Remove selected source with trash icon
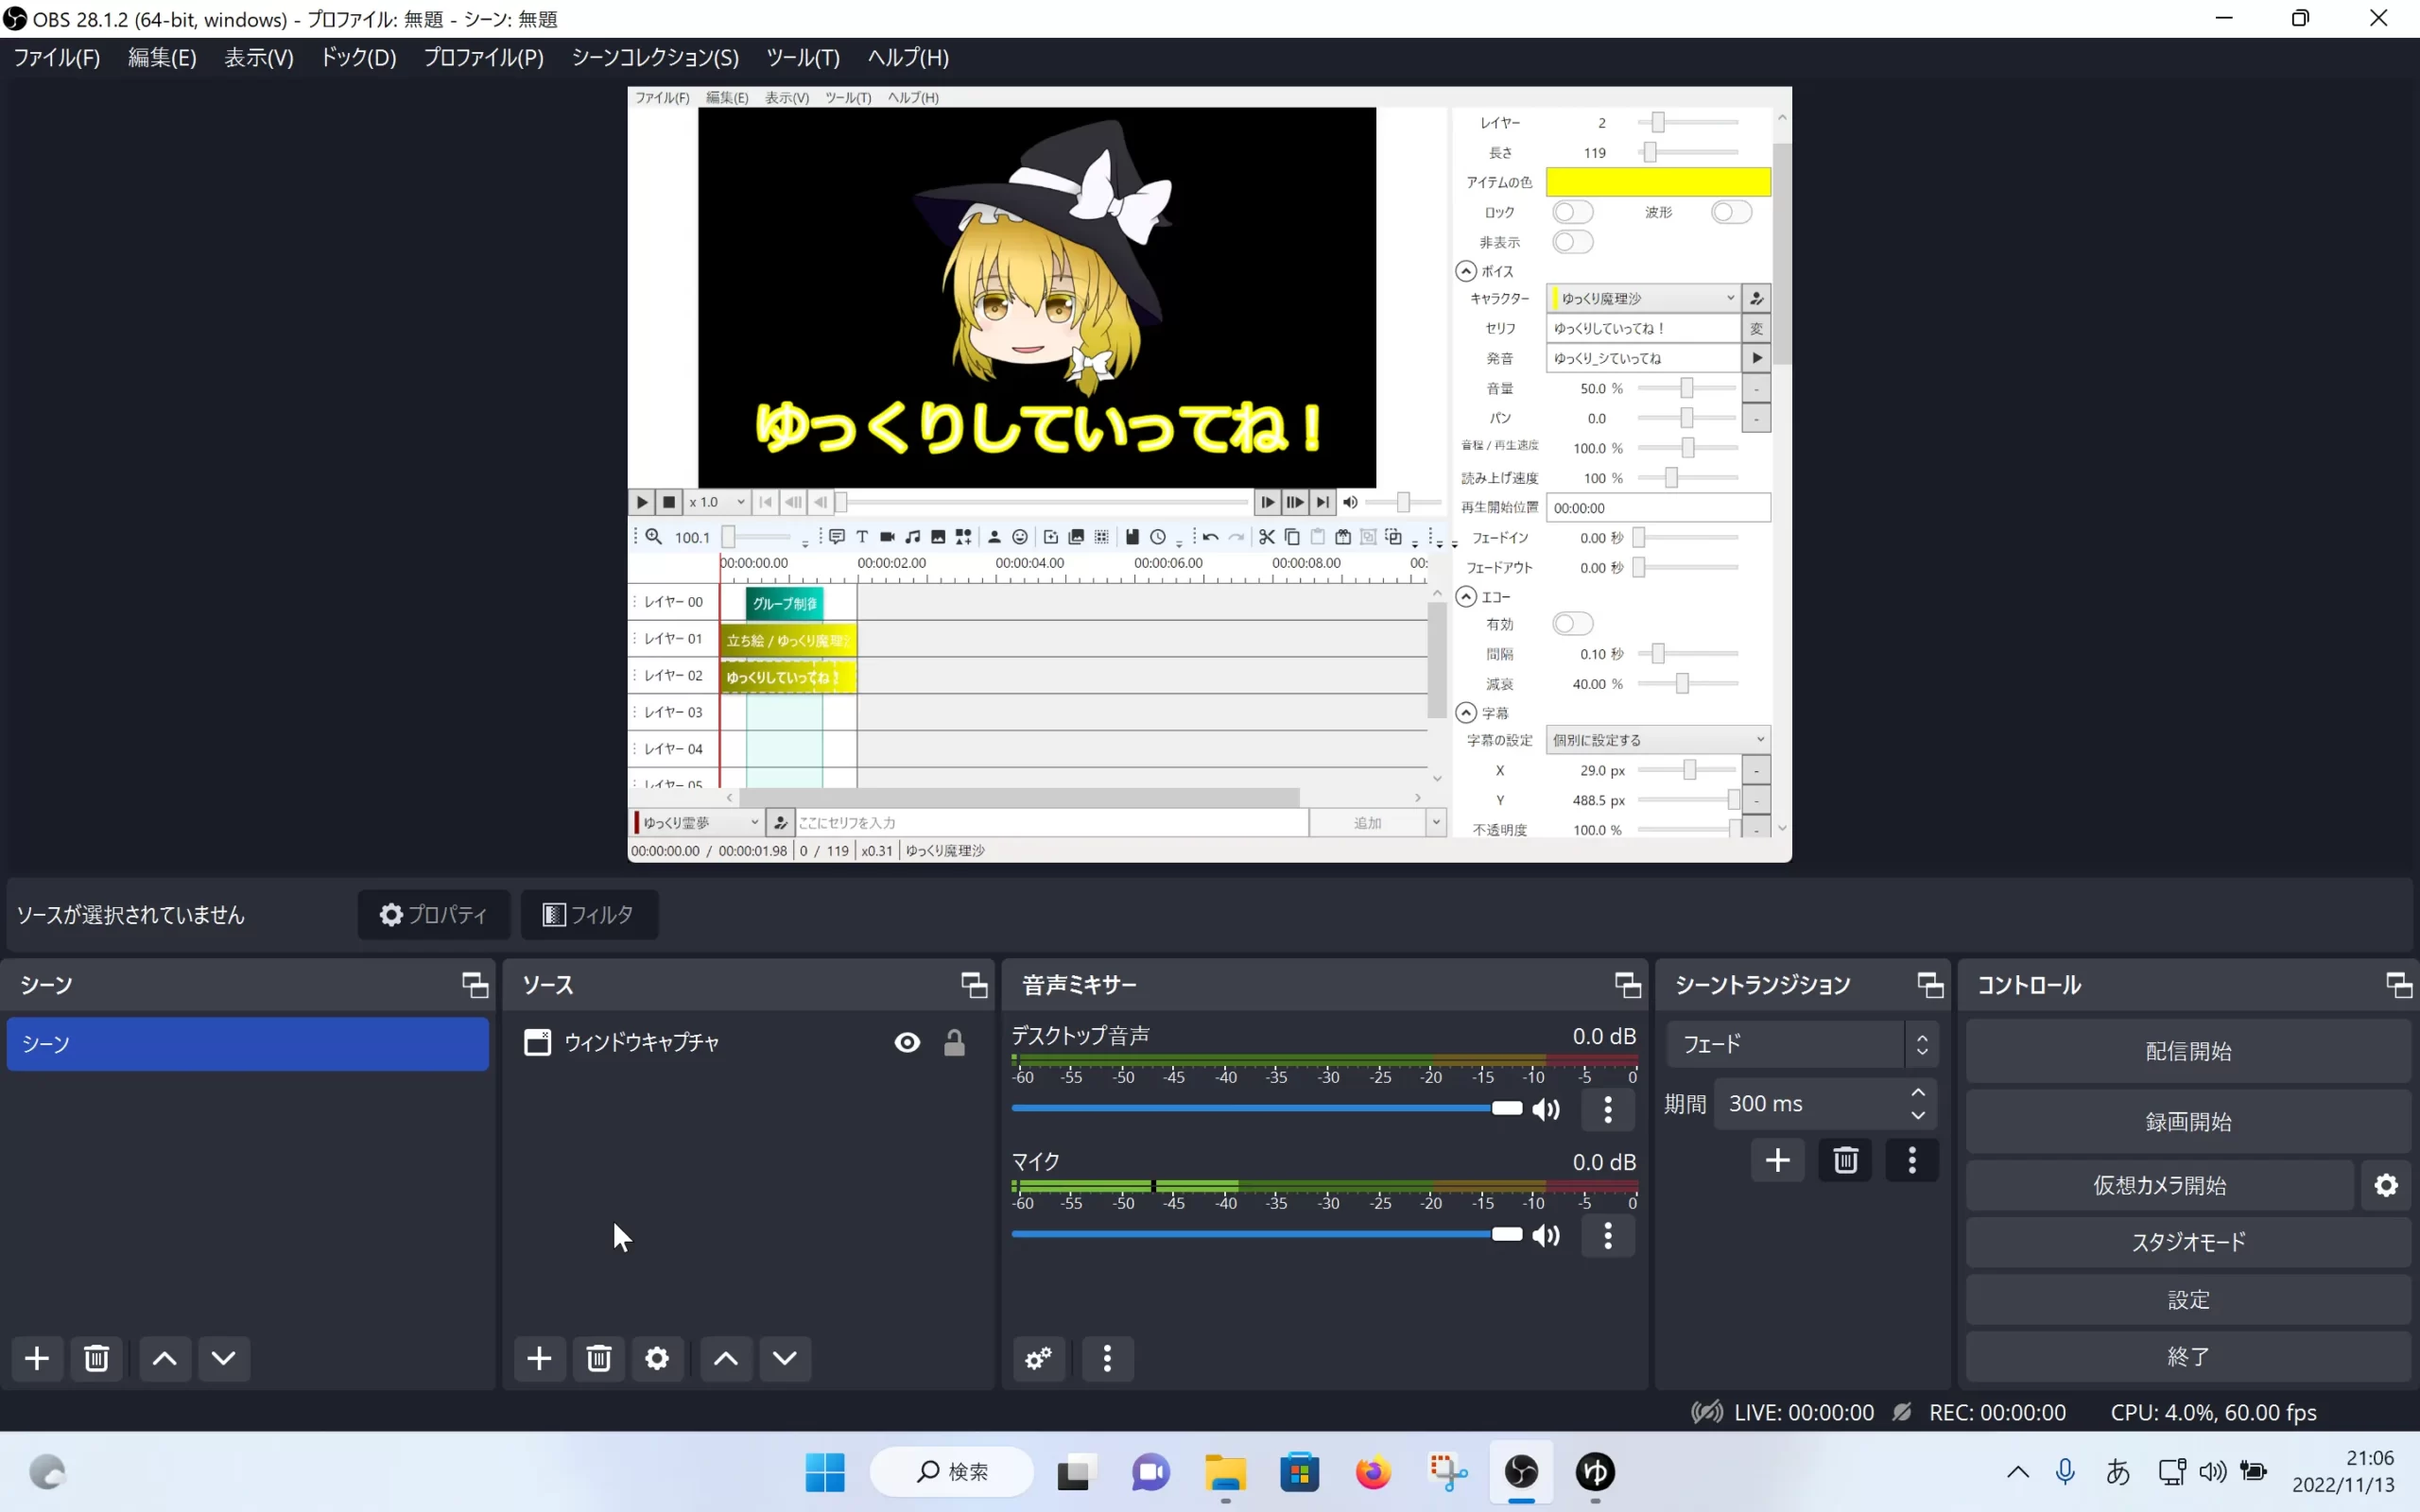The width and height of the screenshot is (2420, 1512). tap(599, 1358)
